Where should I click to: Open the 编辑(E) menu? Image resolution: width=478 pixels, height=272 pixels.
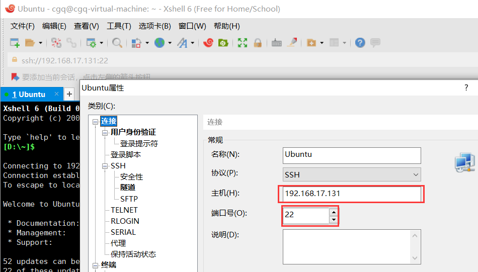[x=54, y=26]
